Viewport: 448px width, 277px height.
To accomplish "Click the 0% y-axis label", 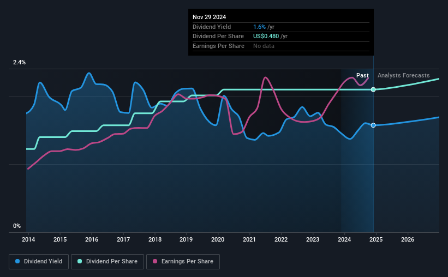I will (x=17, y=226).
